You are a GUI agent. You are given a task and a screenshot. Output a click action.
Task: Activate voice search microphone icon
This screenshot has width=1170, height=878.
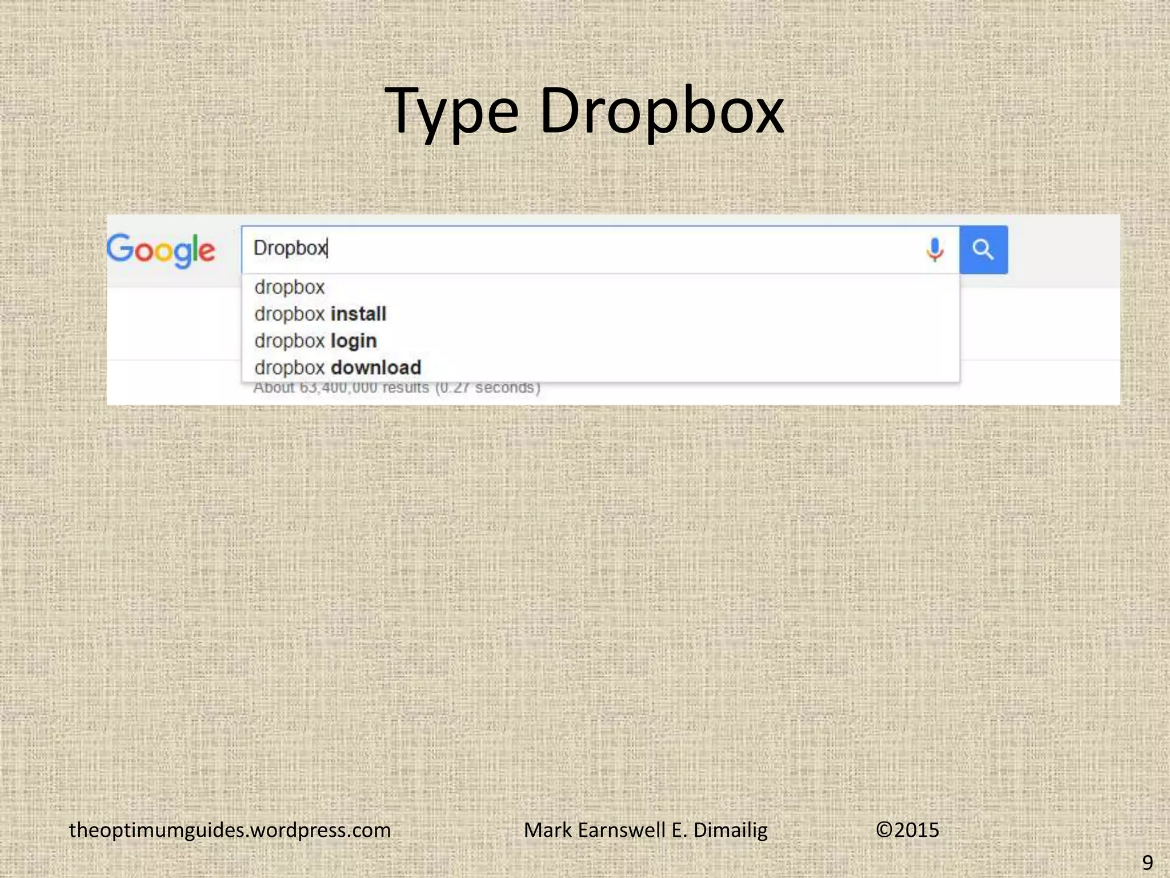click(x=935, y=250)
